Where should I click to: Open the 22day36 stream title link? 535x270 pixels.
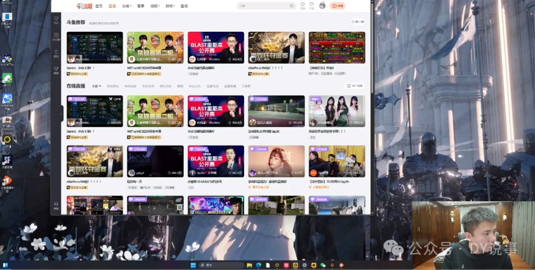[x=264, y=131]
